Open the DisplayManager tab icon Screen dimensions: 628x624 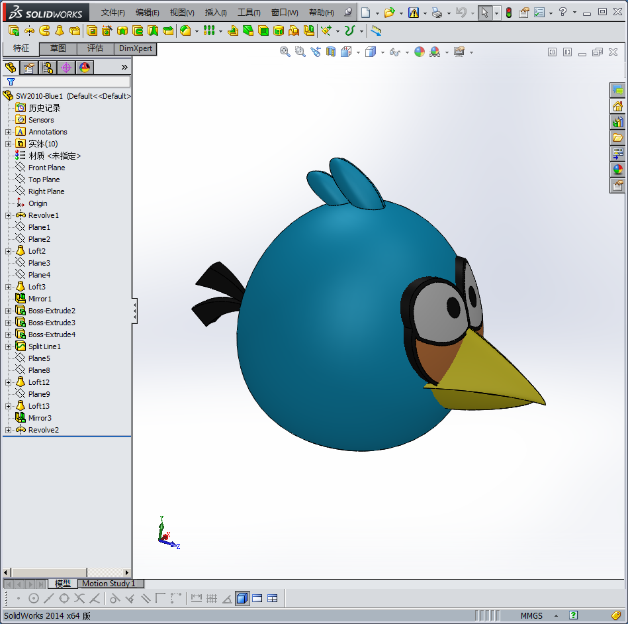coord(85,68)
